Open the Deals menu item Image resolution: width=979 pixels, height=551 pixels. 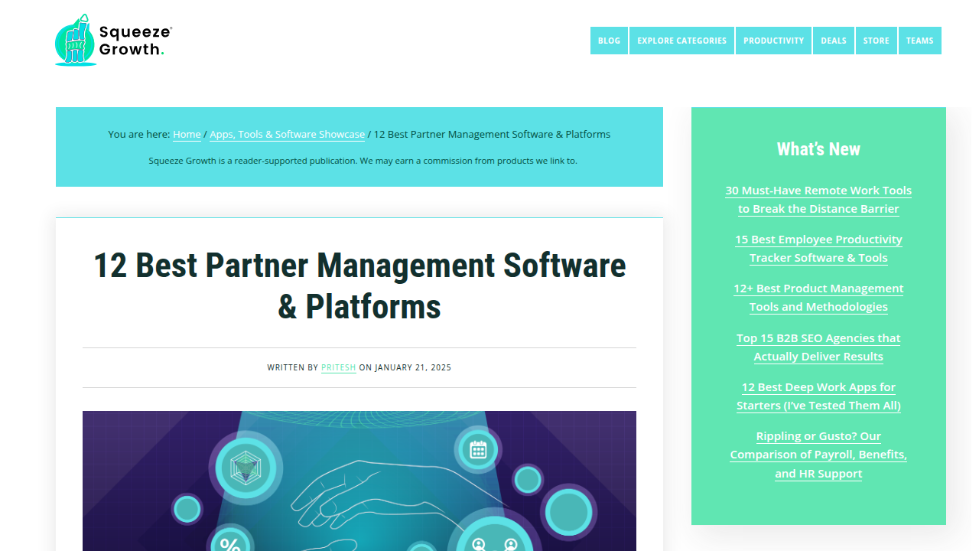pos(834,41)
